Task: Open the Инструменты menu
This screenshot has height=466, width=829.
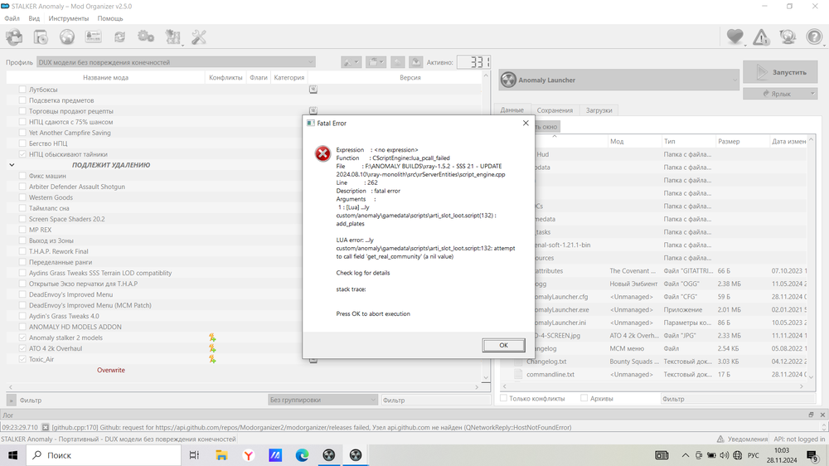Action: 69,18
